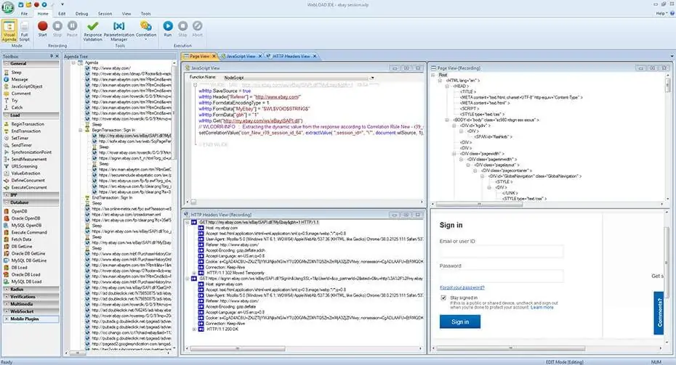Select the Message toolbox item

pyautogui.click(x=20, y=79)
